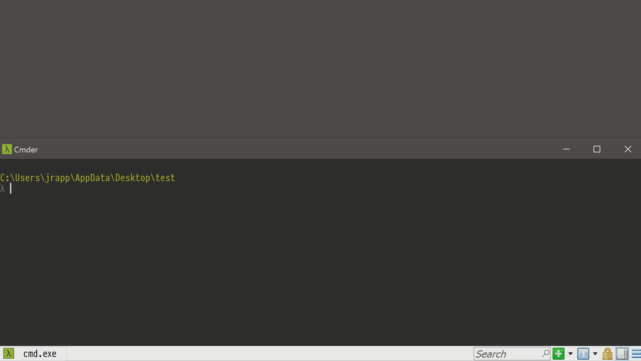Click the settings lock icon in taskbar
This screenshot has width=641, height=361.
click(x=608, y=354)
